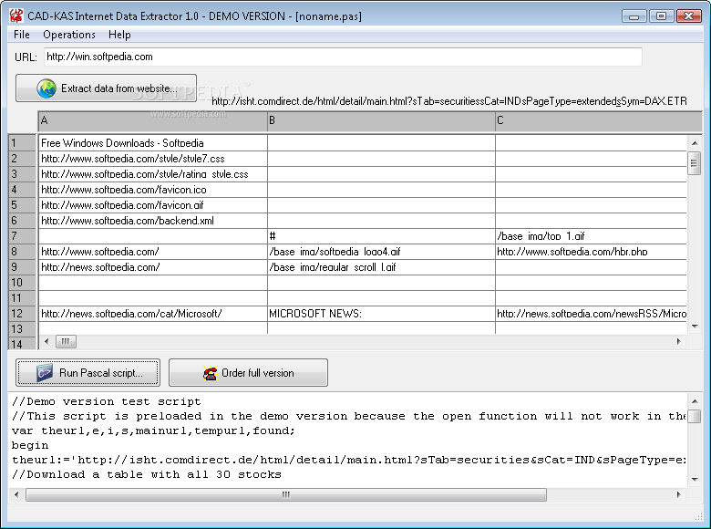Click the red telephone icon on Order button
Viewport: 711px width, 529px height.
tap(210, 373)
